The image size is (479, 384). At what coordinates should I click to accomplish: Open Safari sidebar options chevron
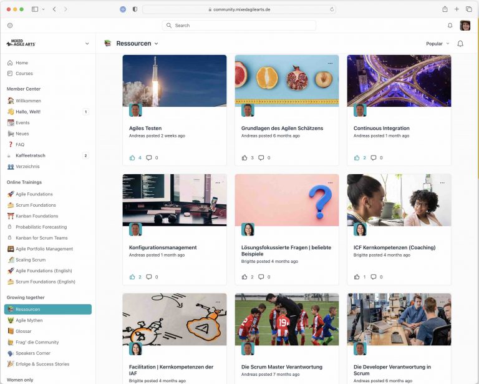coord(43,9)
